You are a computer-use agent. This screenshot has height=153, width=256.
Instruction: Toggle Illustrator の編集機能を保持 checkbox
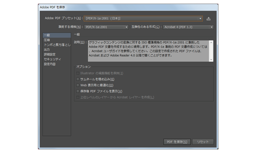pos(78,73)
